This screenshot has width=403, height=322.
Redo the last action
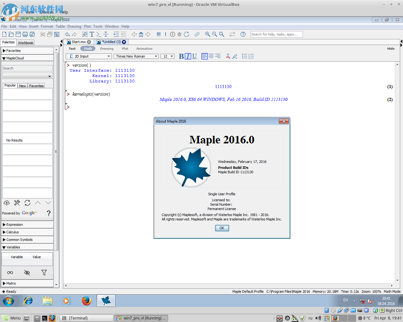coord(74,34)
